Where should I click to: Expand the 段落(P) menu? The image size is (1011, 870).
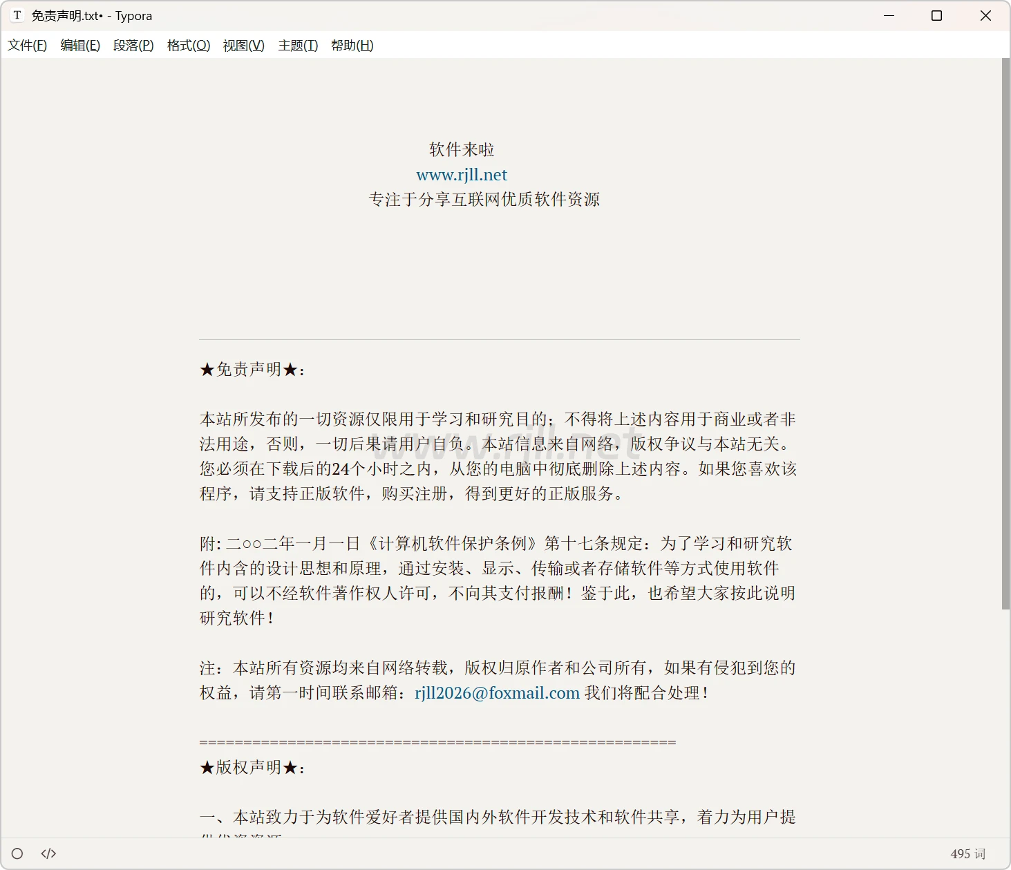[133, 46]
